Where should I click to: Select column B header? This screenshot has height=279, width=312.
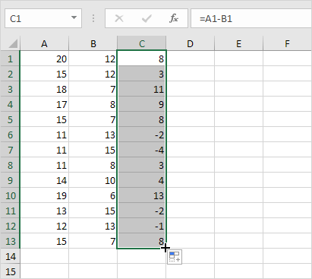point(93,43)
